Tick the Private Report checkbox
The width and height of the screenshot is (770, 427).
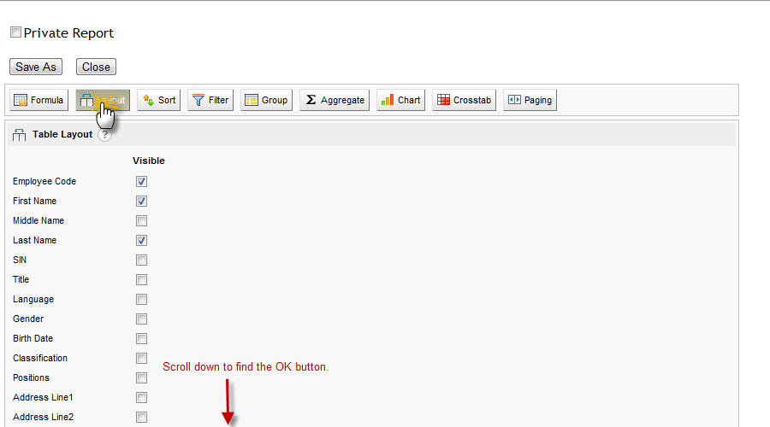click(15, 32)
